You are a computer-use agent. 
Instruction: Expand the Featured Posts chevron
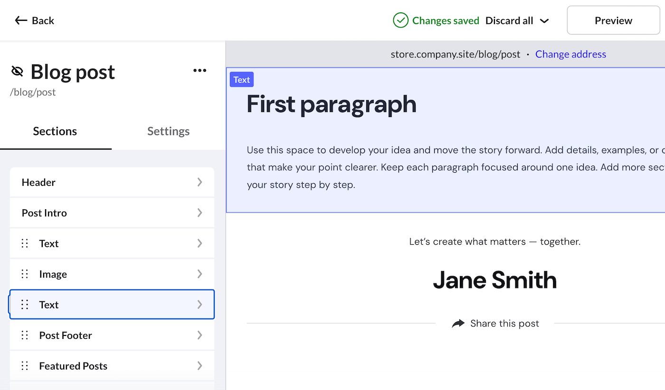(x=199, y=366)
